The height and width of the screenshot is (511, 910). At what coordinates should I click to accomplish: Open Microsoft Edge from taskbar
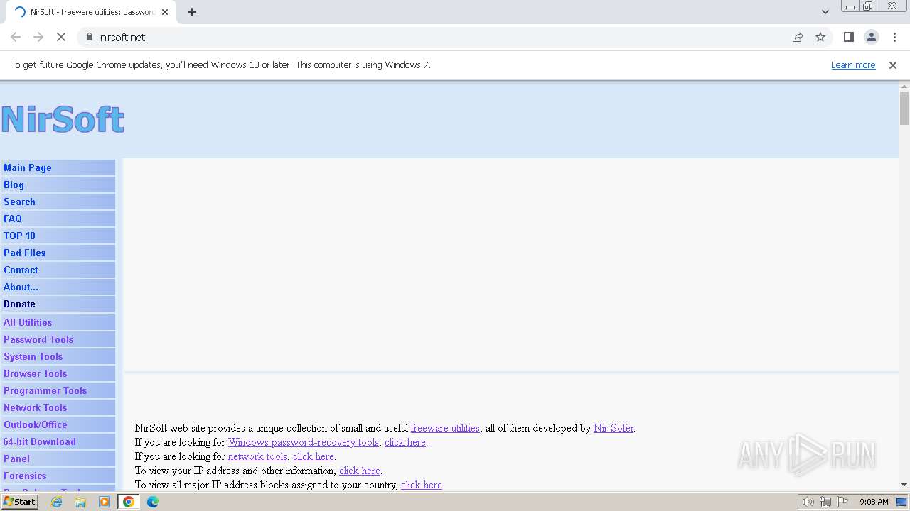tap(153, 502)
